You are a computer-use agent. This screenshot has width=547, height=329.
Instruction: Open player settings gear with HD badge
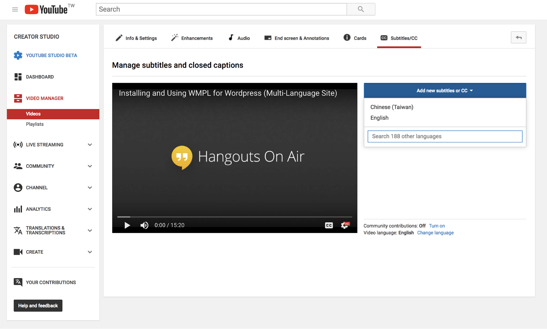click(345, 225)
